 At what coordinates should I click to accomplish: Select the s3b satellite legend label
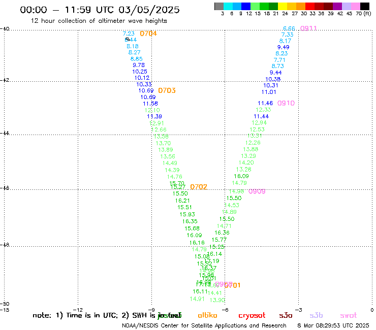coord(316,315)
